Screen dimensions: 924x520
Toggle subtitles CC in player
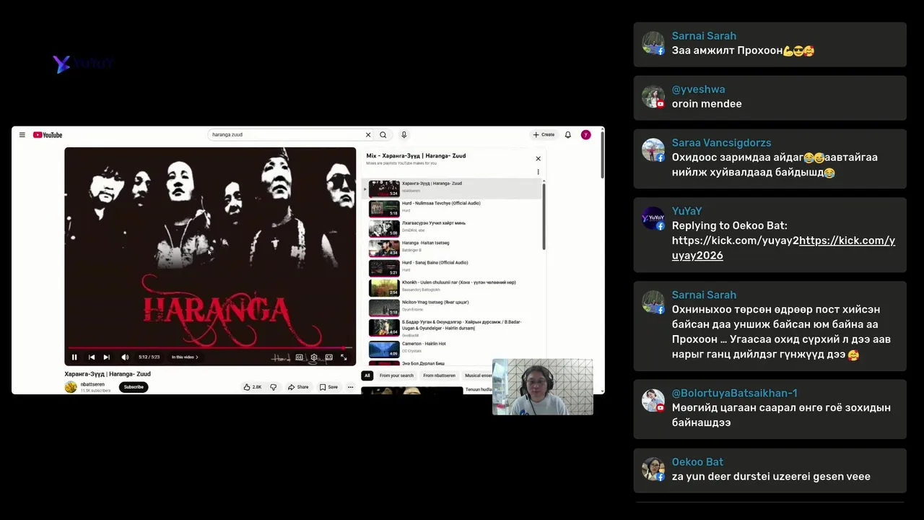(299, 357)
